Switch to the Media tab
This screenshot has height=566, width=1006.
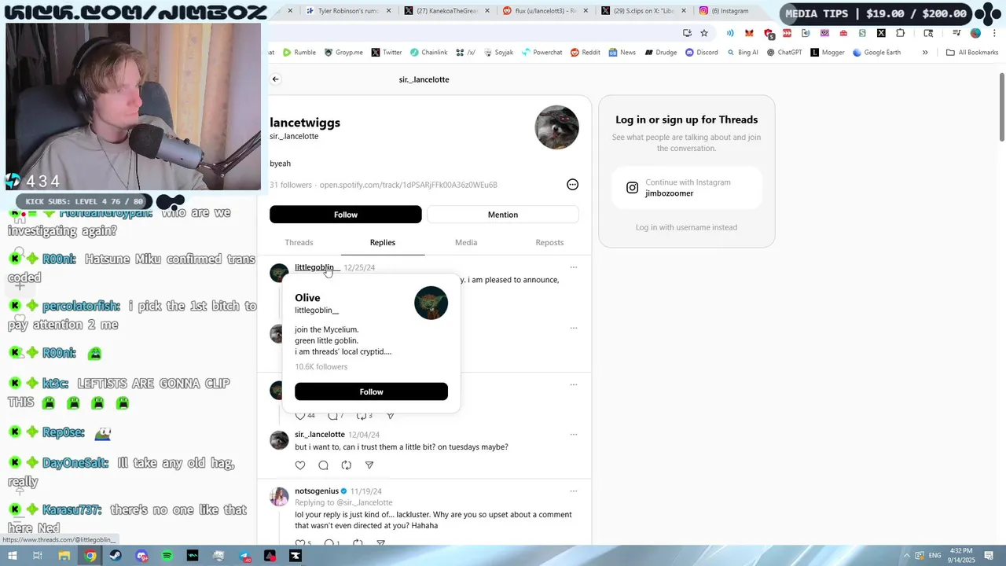tap(466, 242)
